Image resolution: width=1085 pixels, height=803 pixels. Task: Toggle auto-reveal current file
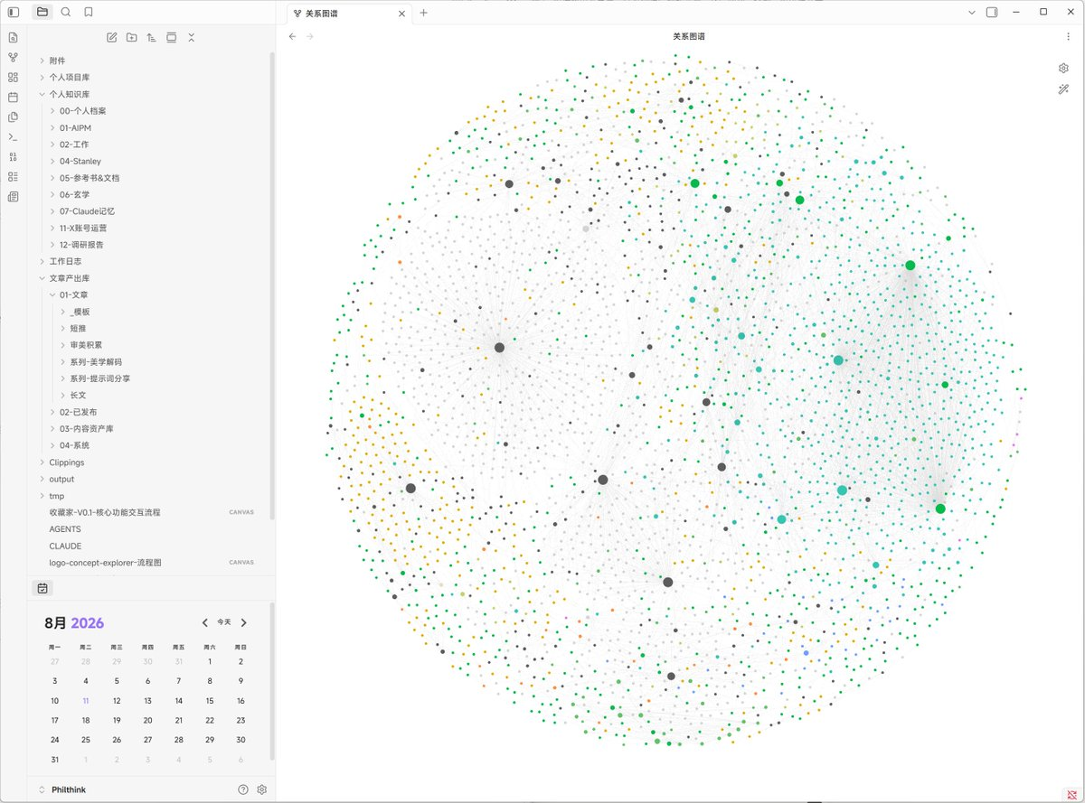click(171, 37)
